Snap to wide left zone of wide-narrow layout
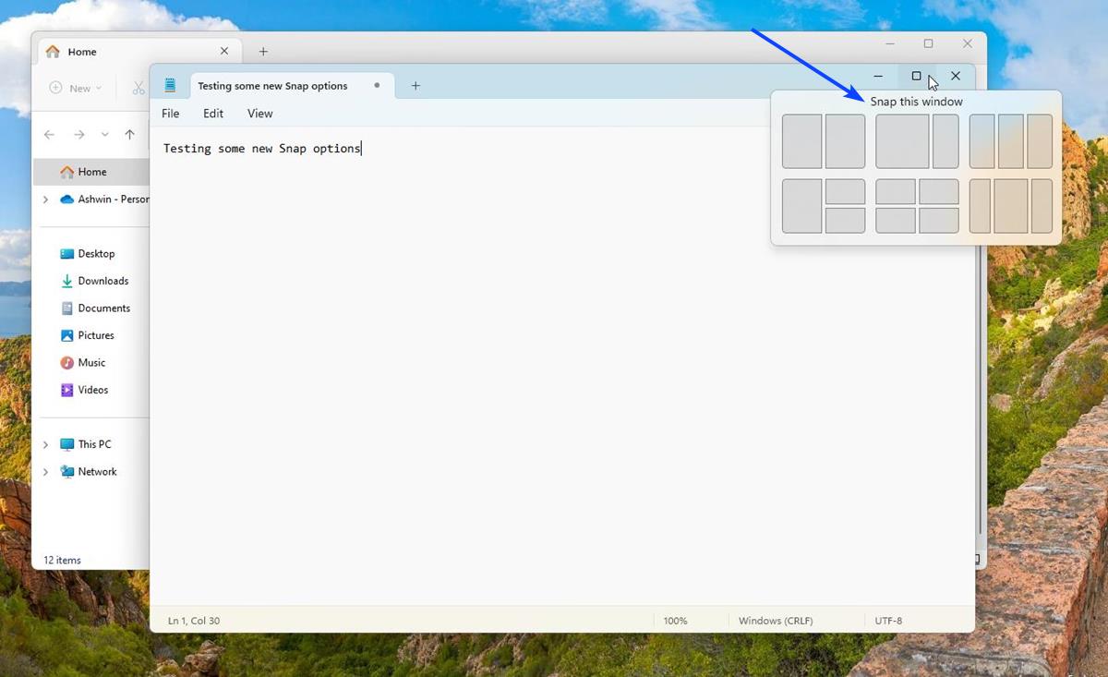Image resolution: width=1108 pixels, height=677 pixels. click(902, 141)
